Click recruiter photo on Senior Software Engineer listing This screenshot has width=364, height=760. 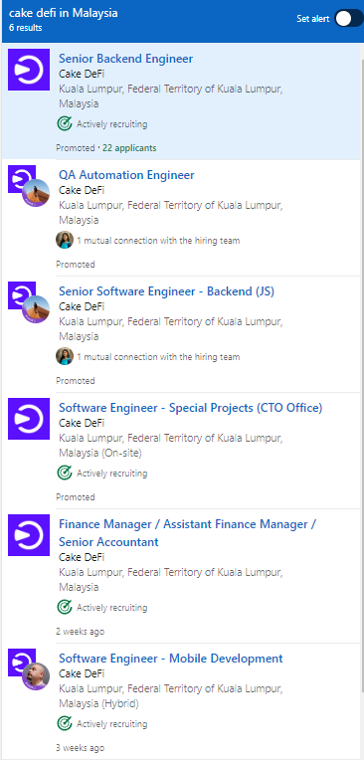[36, 309]
